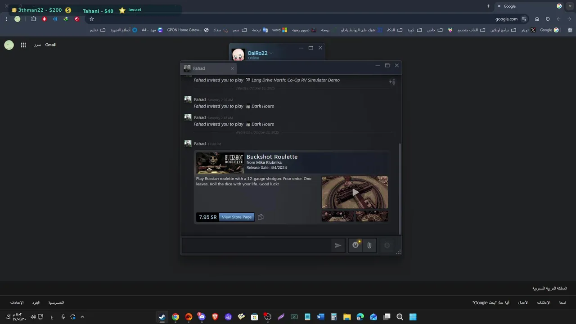The width and height of the screenshot is (576, 324).
Task: Attach a file using the paperclip icon
Action: 369,245
